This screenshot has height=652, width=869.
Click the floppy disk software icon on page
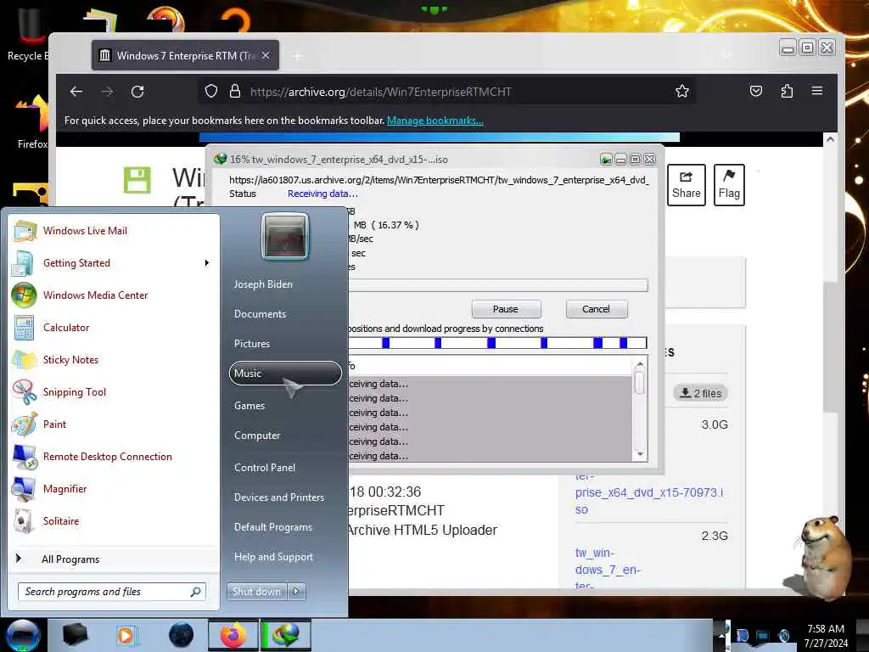137,180
